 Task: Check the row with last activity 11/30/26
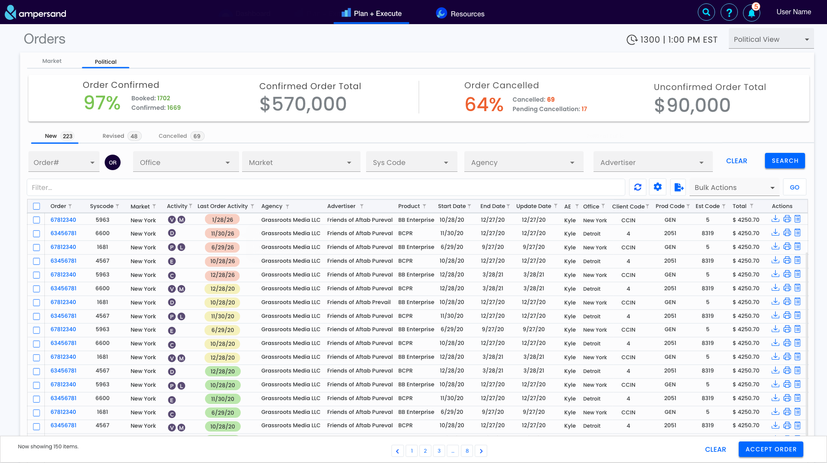[37, 234]
